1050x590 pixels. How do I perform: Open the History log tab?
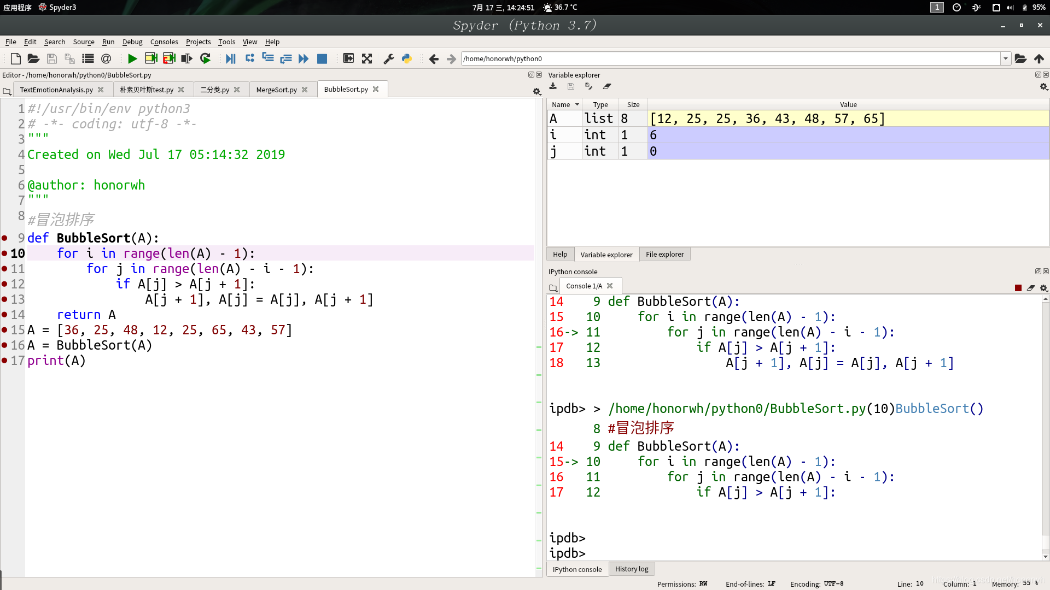tap(631, 569)
